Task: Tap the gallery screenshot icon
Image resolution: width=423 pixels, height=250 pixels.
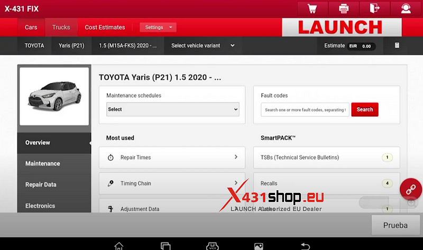Action: [259, 246]
